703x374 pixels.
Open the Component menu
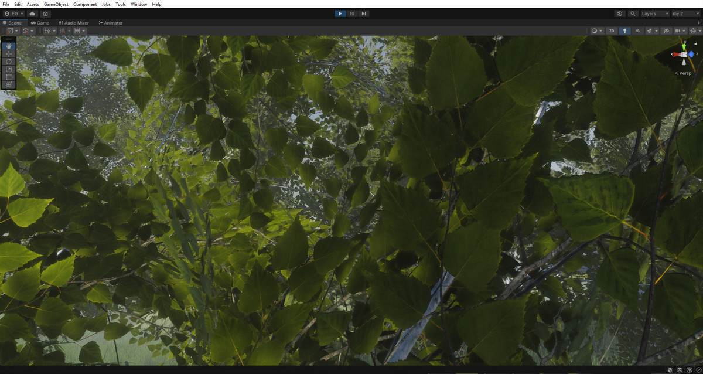(x=85, y=4)
